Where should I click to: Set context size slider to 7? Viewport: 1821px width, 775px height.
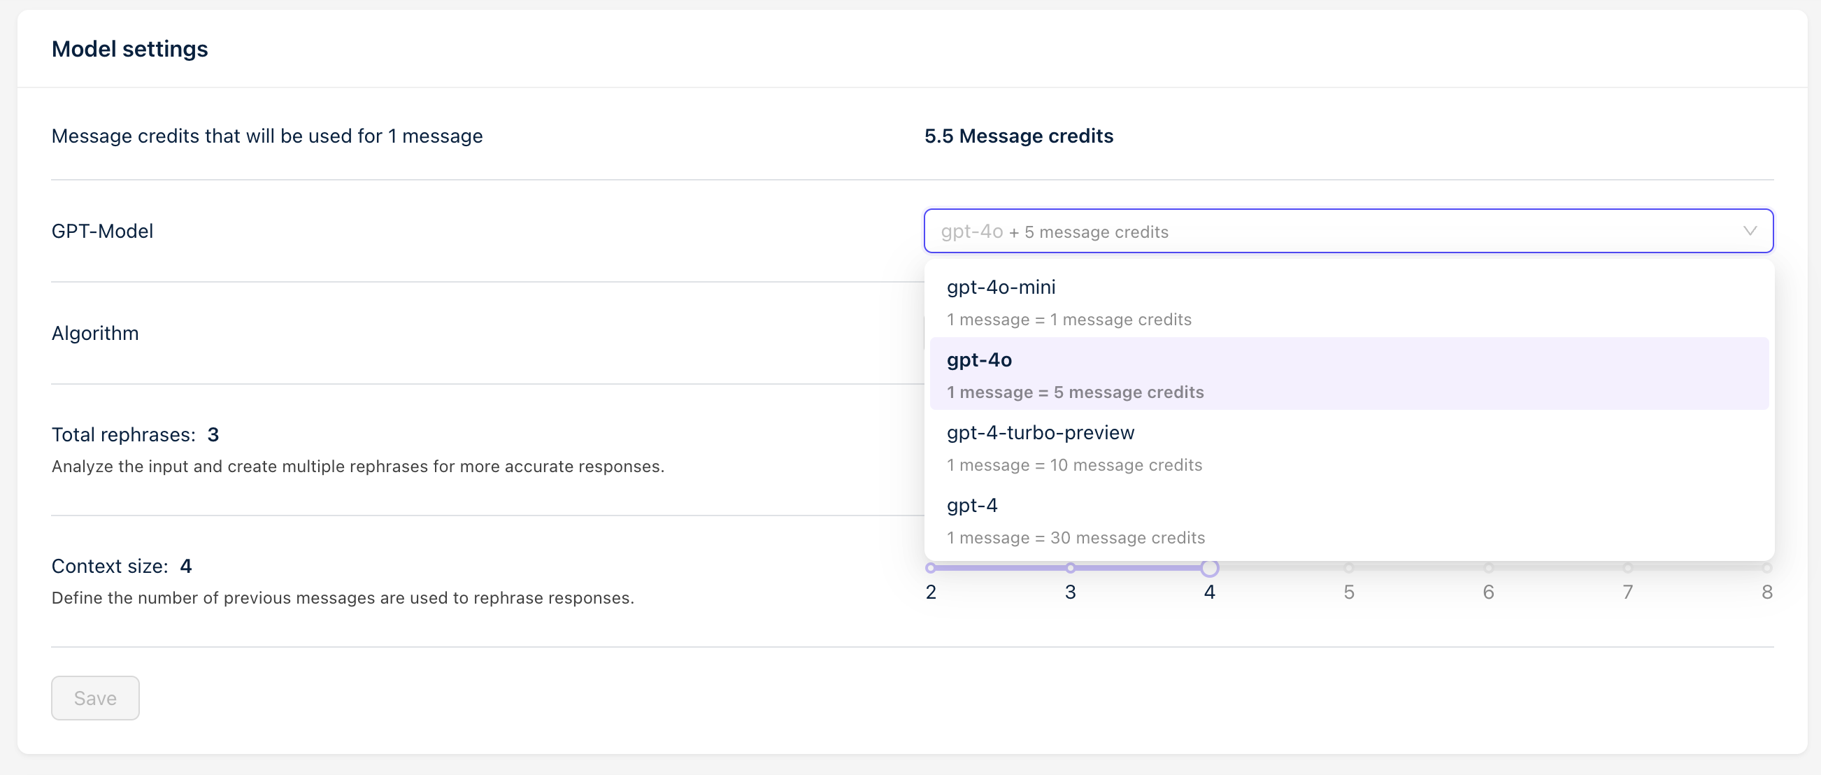(x=1627, y=568)
